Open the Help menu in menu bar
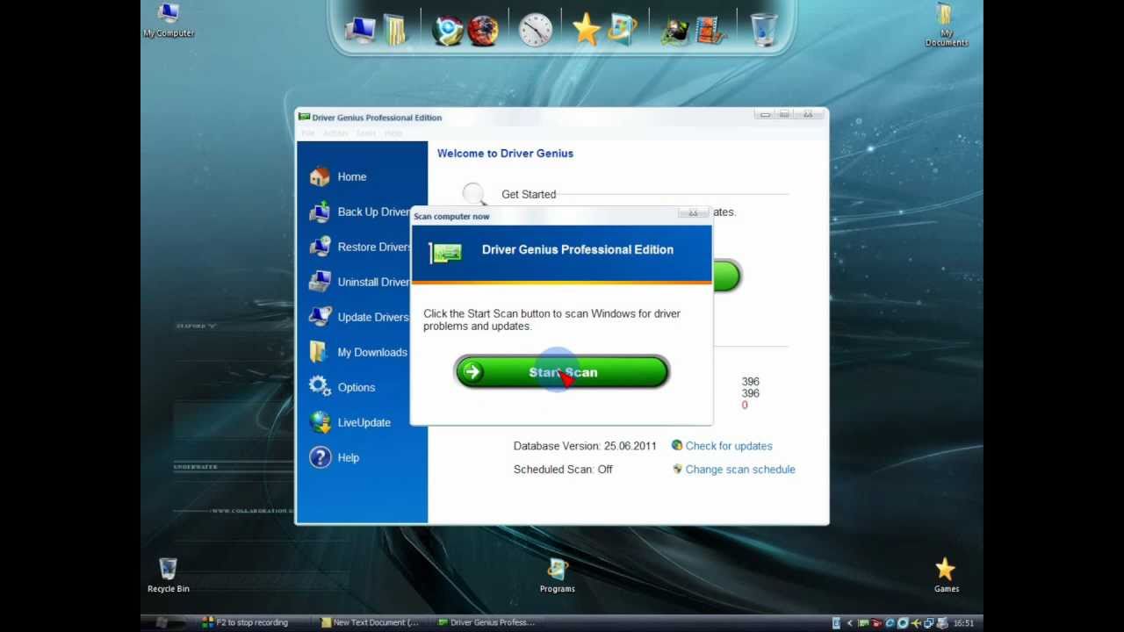Viewport: 1124px width, 632px height. [x=393, y=133]
